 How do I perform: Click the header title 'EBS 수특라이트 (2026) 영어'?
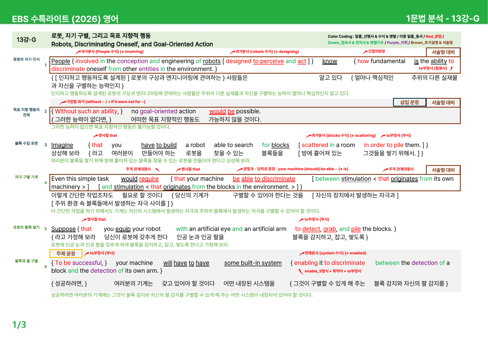(x=65, y=19)
